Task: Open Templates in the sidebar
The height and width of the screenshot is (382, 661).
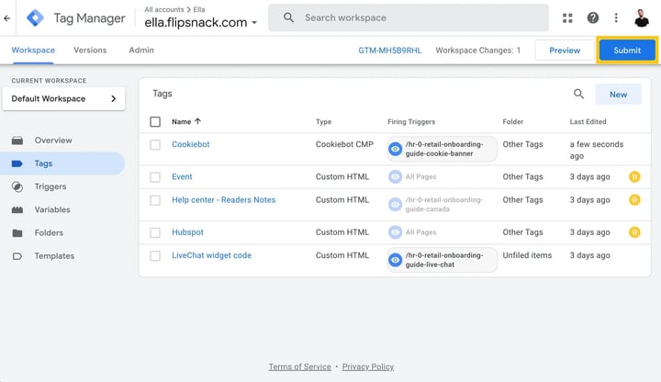Action: point(54,256)
